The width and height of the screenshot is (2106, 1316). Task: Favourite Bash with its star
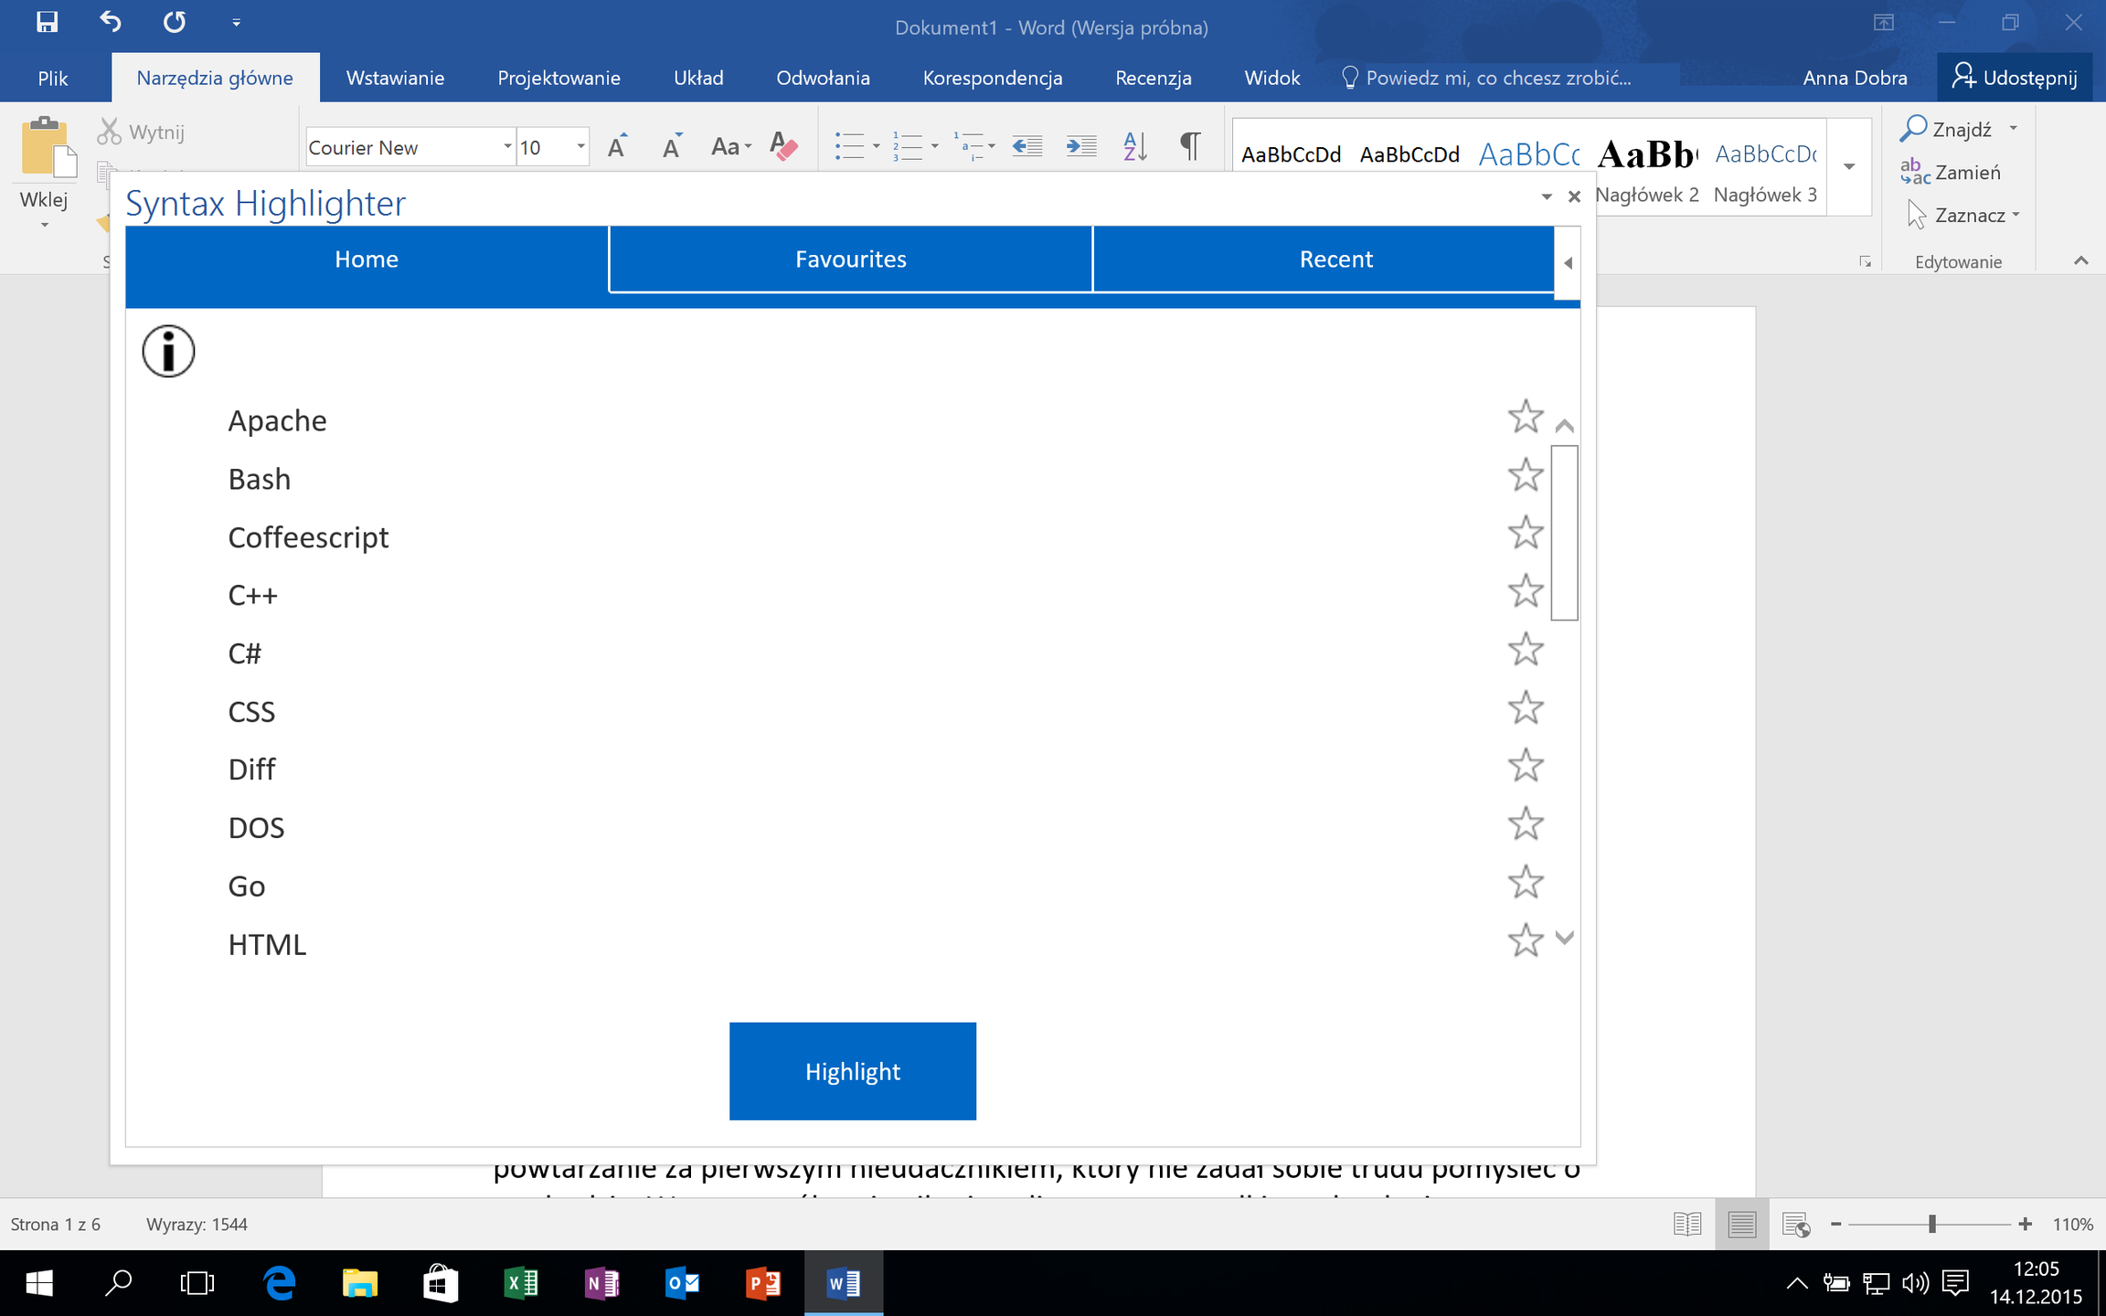1526,475
